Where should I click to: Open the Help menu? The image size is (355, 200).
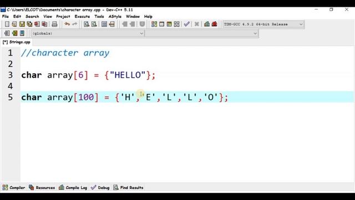tap(148, 17)
